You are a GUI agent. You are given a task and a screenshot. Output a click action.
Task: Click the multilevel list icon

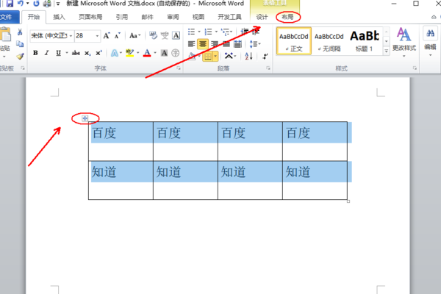coord(225,32)
